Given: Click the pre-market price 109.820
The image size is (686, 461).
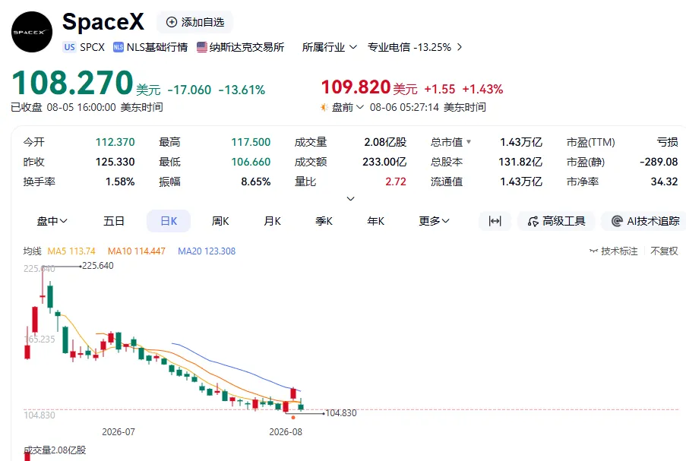Looking at the screenshot, I should pos(356,87).
